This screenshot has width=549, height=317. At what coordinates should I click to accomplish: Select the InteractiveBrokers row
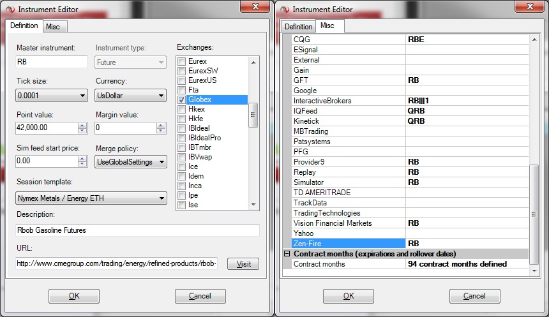[410, 101]
